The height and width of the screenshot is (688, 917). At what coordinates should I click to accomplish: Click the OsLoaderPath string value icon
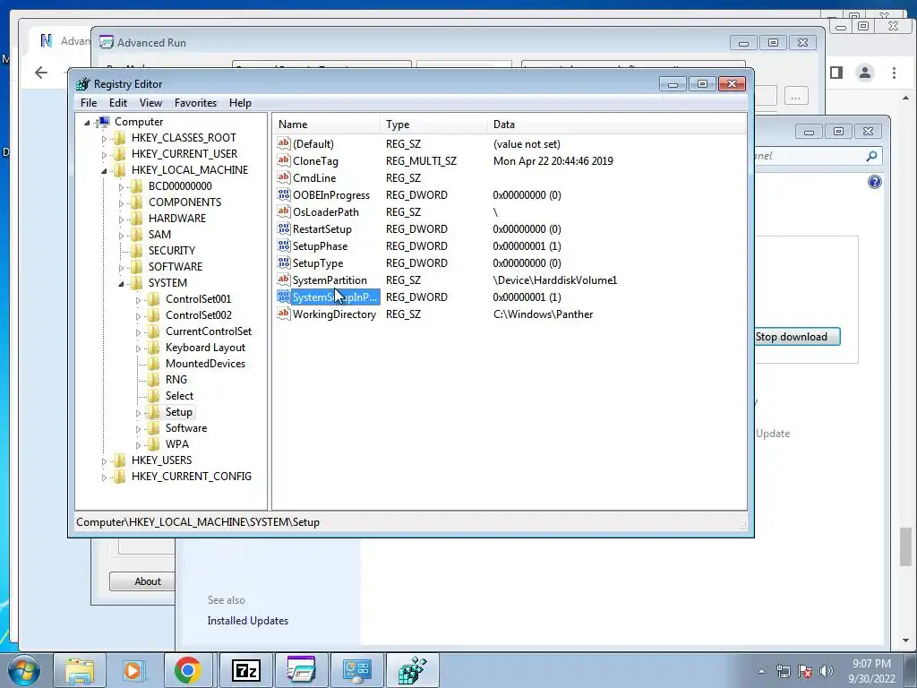pos(284,211)
